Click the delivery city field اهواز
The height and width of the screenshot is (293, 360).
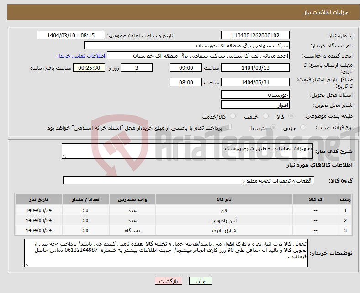255,105
